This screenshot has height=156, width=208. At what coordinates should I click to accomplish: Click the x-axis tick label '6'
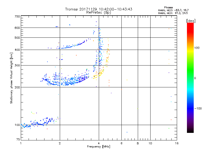coord(121,143)
